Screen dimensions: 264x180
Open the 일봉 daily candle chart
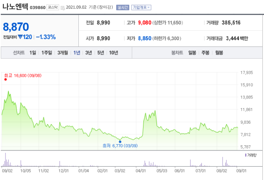pyautogui.click(x=192, y=53)
